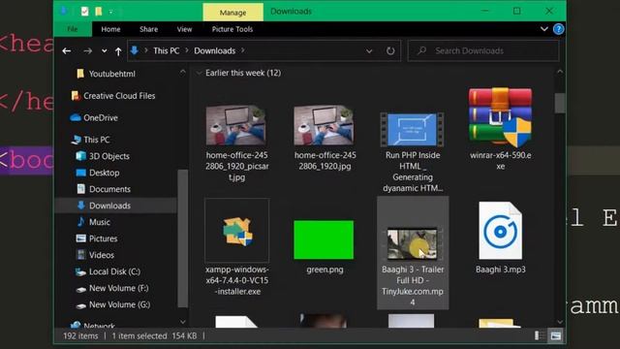
Task: Open the Desktop icon in the sidebar
Action: (x=80, y=173)
